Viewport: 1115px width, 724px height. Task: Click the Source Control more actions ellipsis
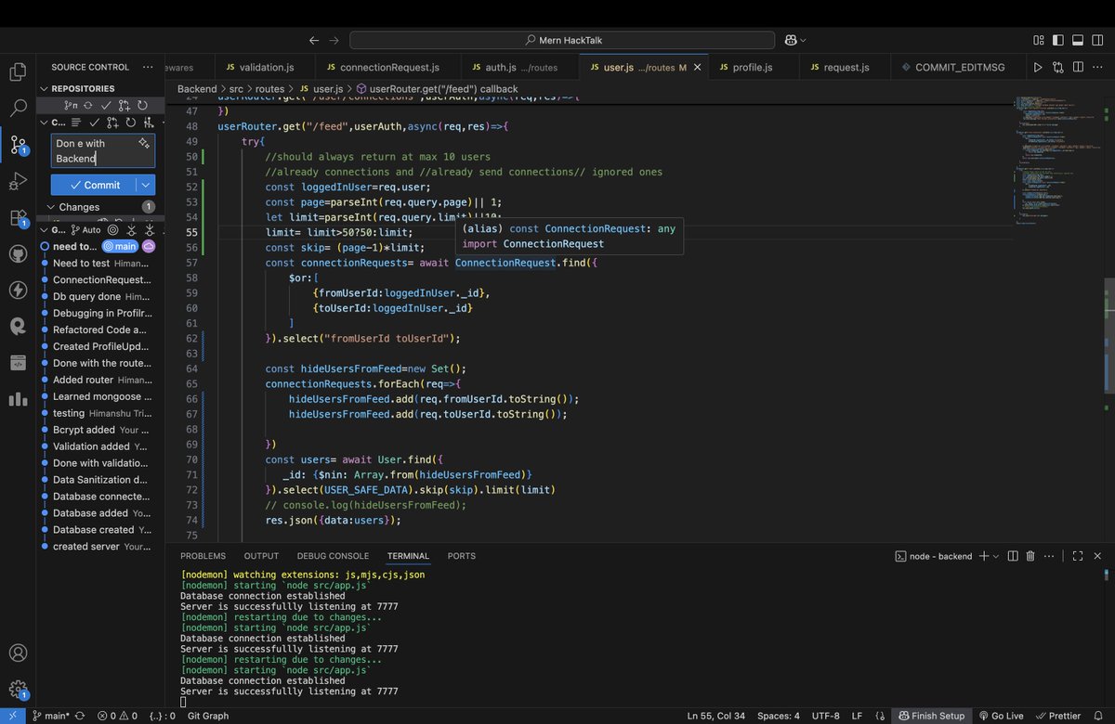(148, 67)
